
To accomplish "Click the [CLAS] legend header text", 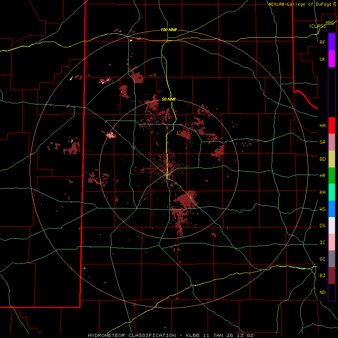I will tap(317, 26).
